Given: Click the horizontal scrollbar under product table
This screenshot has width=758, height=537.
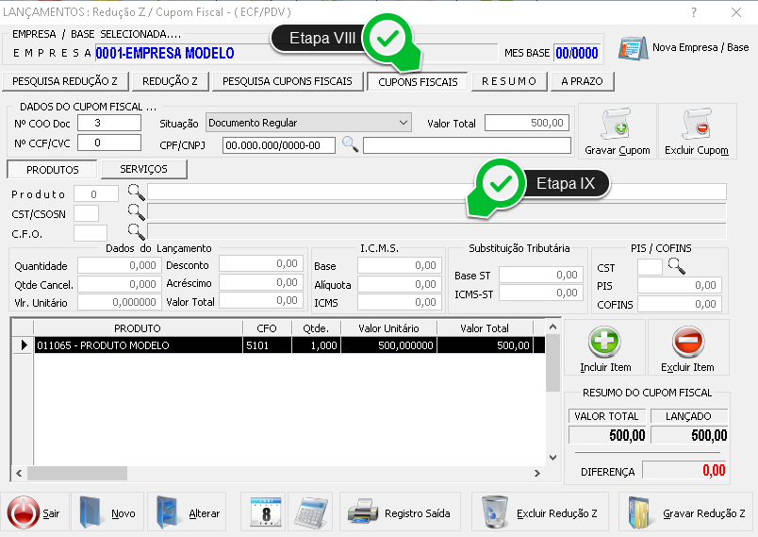Looking at the screenshot, I should 283,474.
